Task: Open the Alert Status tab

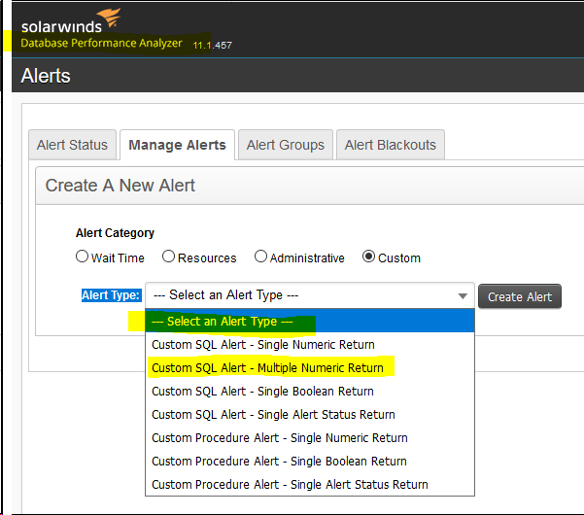Action: [72, 145]
